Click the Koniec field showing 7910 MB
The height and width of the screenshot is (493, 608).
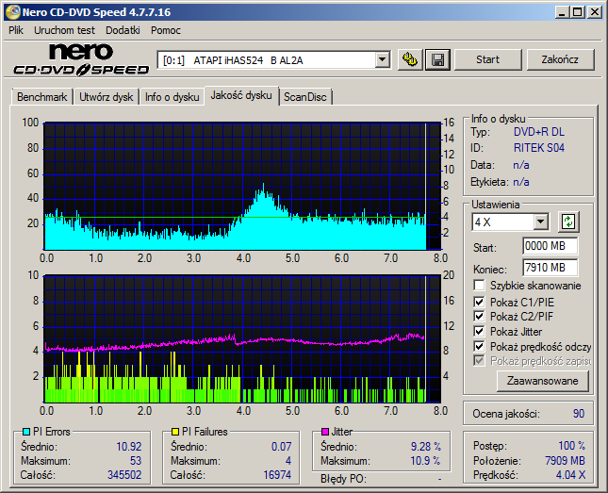coord(550,268)
